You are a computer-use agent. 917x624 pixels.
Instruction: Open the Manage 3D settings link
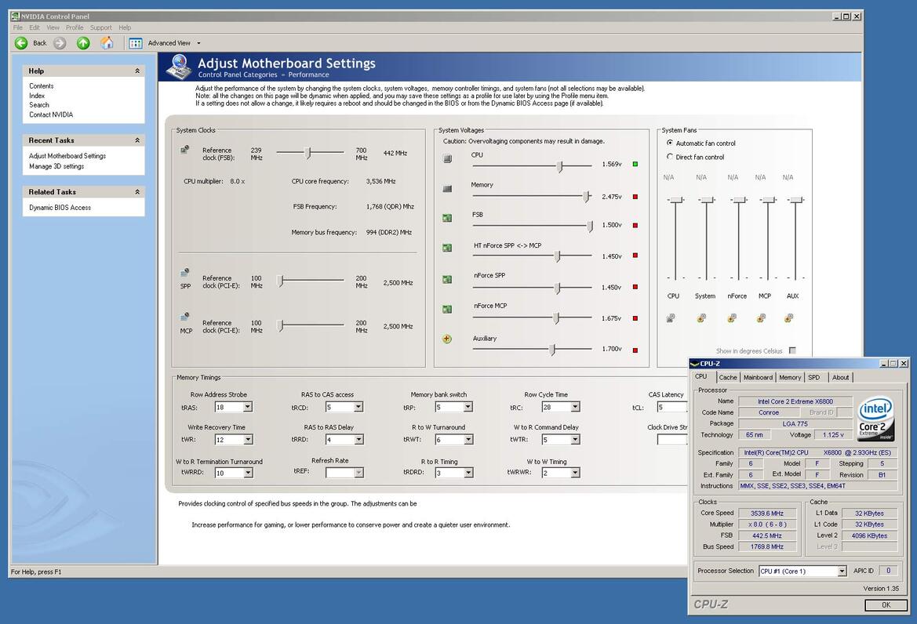click(x=56, y=166)
